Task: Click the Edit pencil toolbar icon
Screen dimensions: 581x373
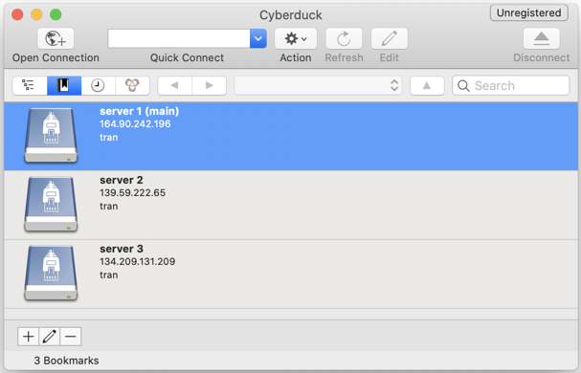Action: tap(389, 38)
